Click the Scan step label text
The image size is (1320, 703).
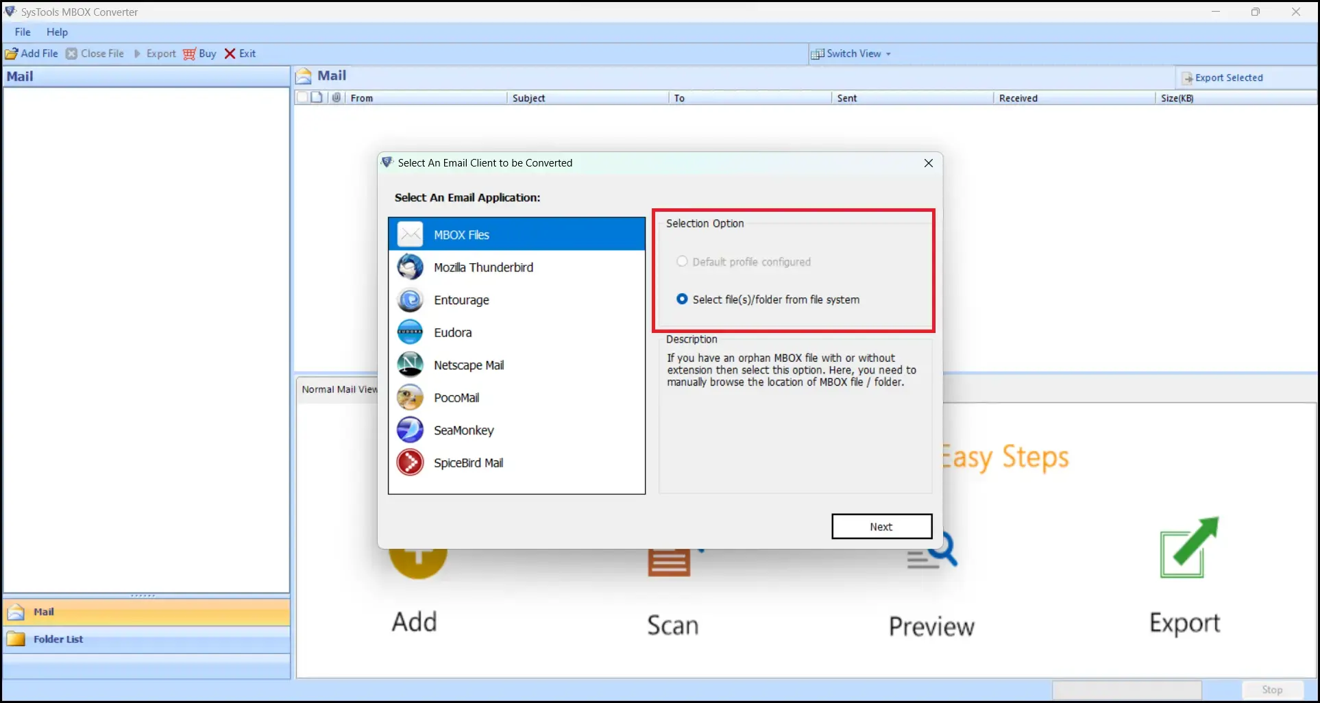coord(672,625)
